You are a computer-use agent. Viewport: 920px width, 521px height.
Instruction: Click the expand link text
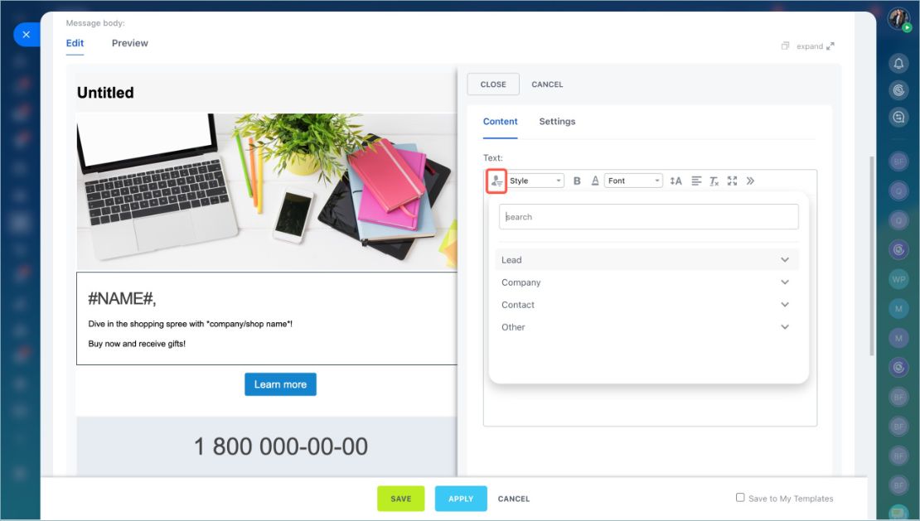click(810, 46)
